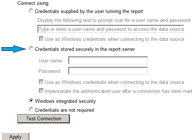The width and height of the screenshot is (192, 140).
Task: Click the 'User name:' field label
Action: (x=51, y=61)
